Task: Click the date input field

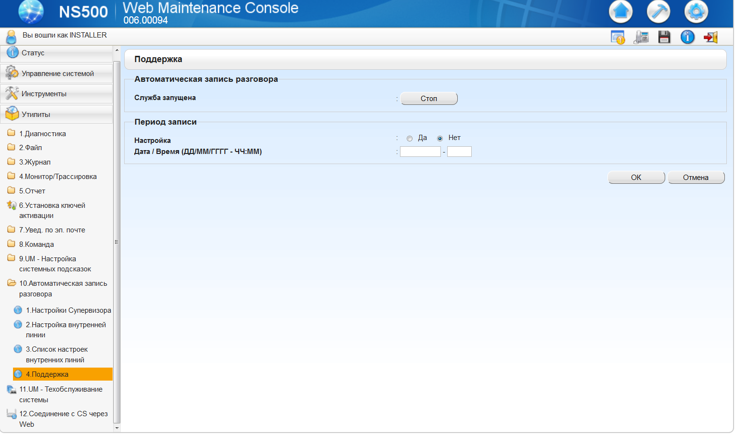Action: click(x=420, y=152)
